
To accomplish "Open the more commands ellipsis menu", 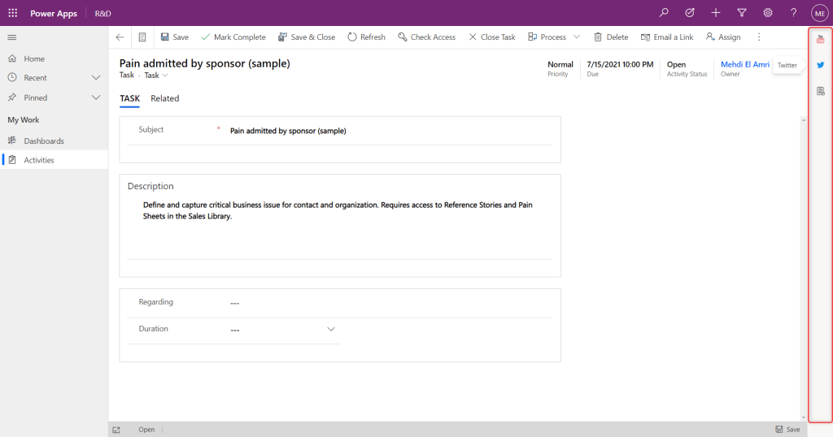I will (x=759, y=37).
